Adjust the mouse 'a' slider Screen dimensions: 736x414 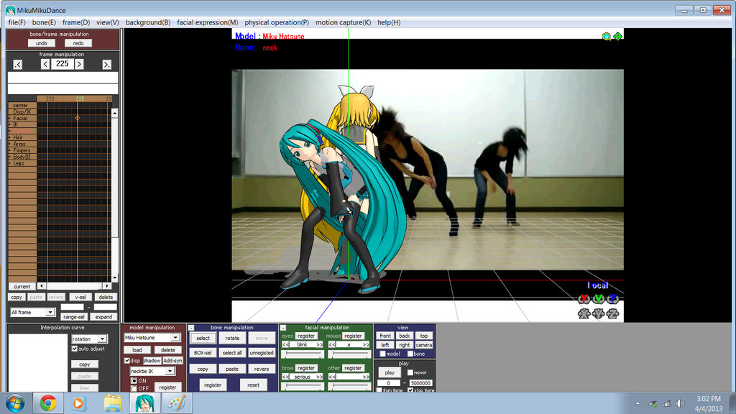pyautogui.click(x=349, y=354)
